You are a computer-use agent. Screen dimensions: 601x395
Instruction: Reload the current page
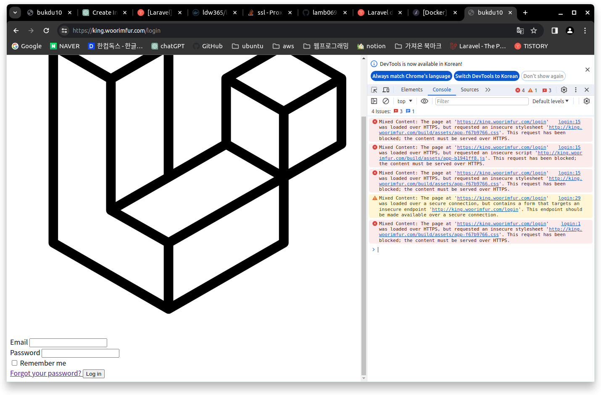coord(46,31)
